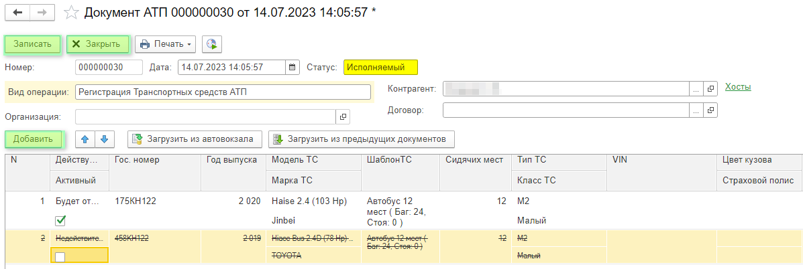Expand the Печать dropdown menu
Screen dimensions: 803x269
coord(165,44)
